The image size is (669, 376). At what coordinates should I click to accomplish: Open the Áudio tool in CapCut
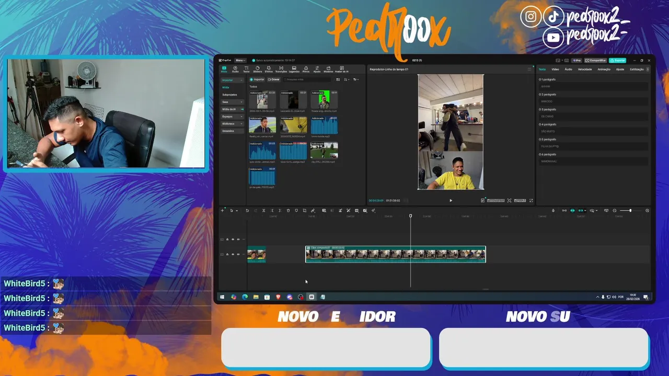click(235, 69)
